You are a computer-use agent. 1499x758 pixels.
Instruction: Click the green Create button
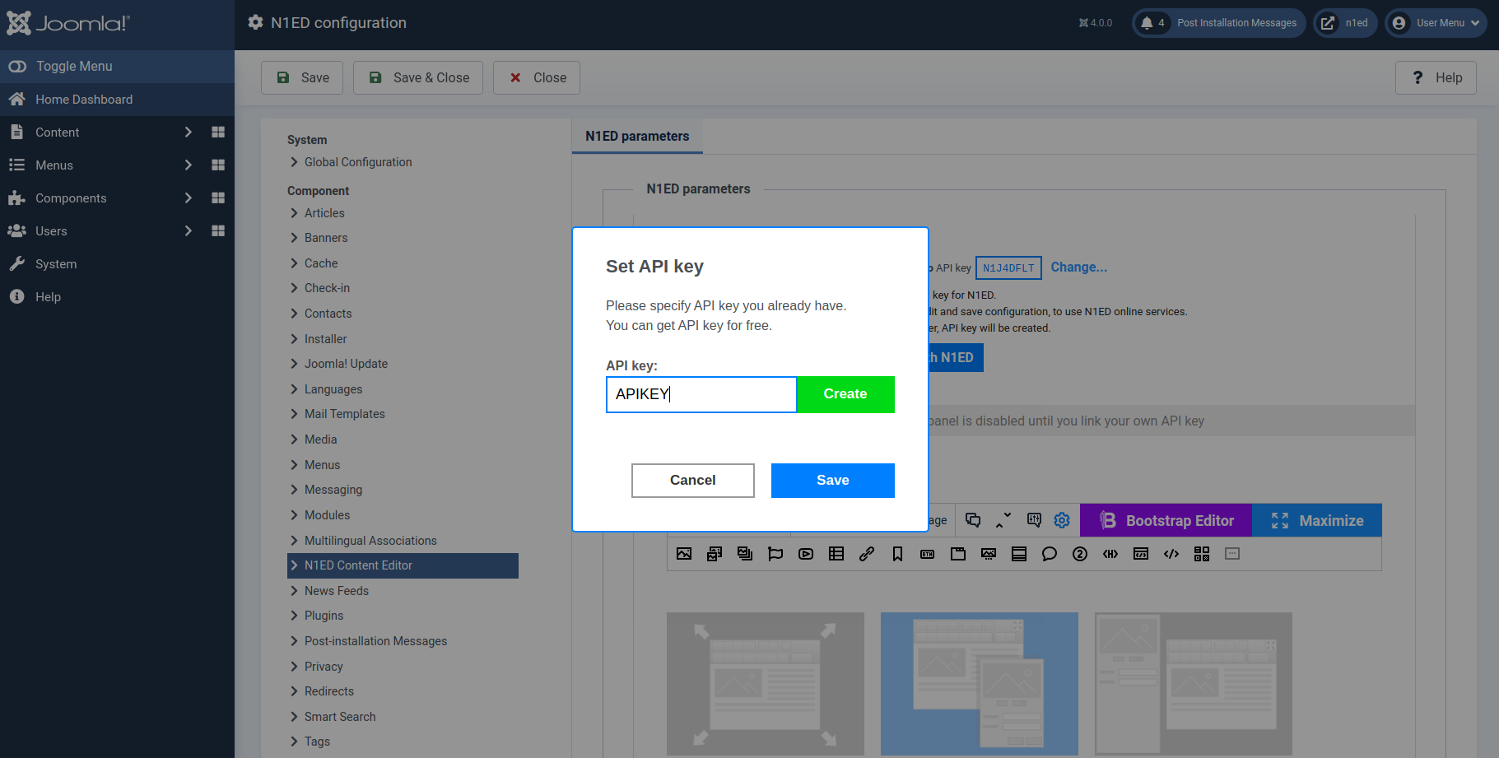pyautogui.click(x=845, y=394)
